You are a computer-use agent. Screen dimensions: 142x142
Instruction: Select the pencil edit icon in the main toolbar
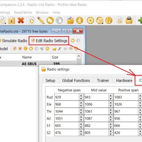coord(41,20)
